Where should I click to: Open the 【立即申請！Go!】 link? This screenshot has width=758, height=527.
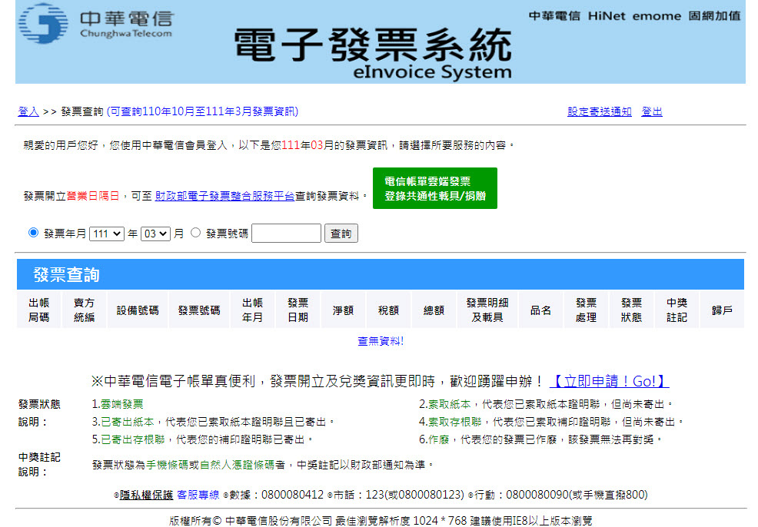609,381
